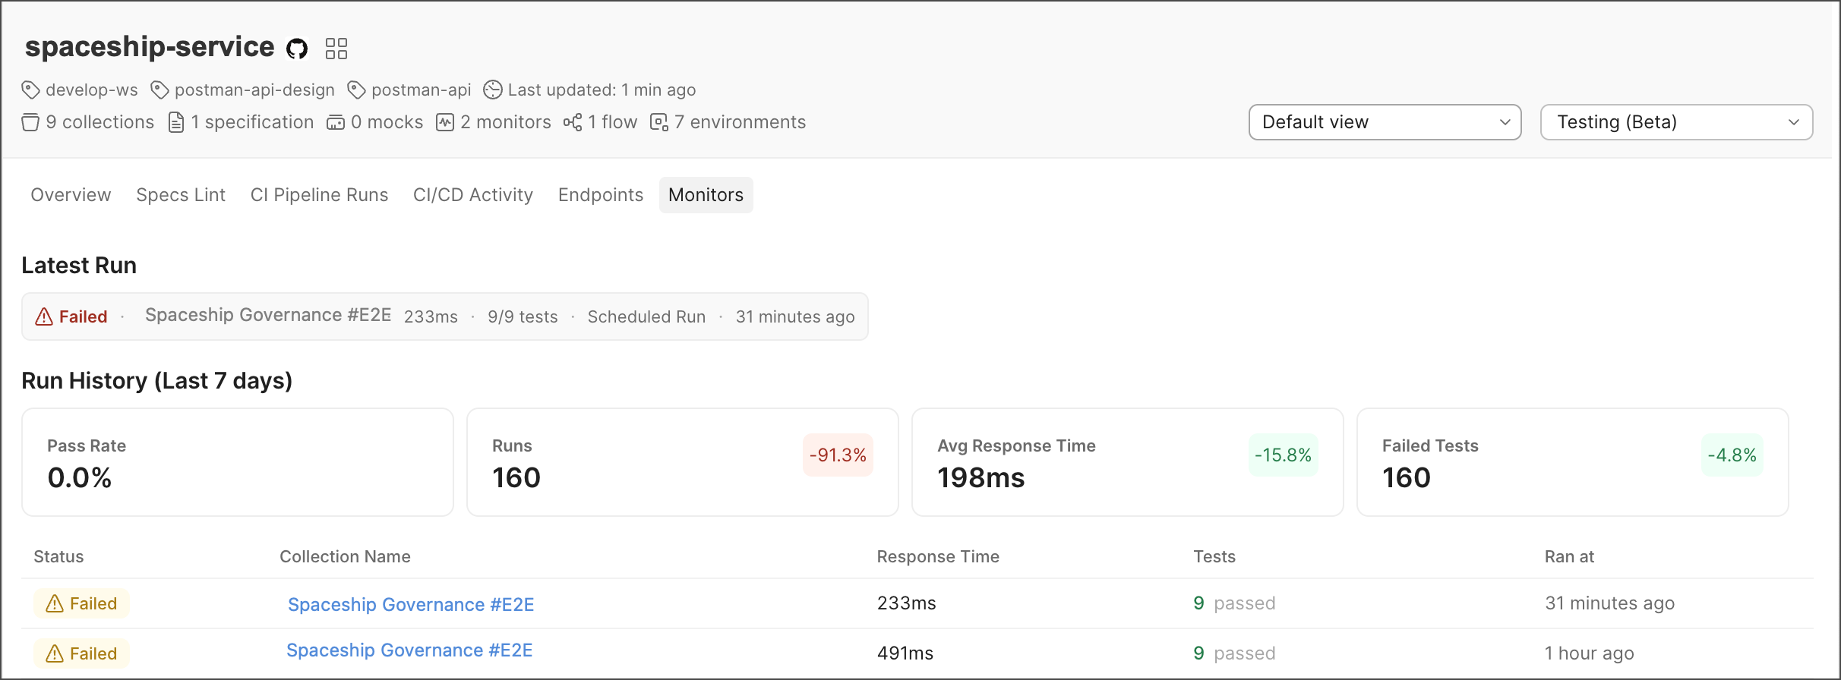
Task: Click the 0 mocks label
Action: click(387, 122)
